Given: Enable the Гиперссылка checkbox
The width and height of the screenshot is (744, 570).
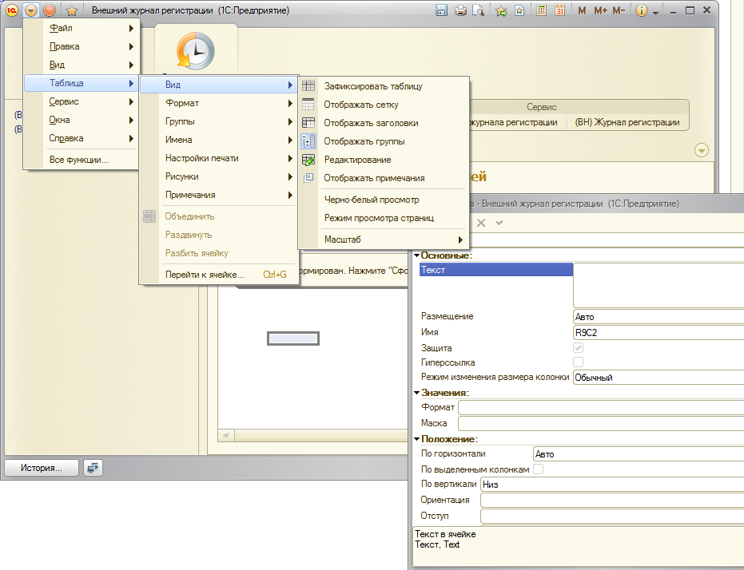Looking at the screenshot, I should 578,362.
